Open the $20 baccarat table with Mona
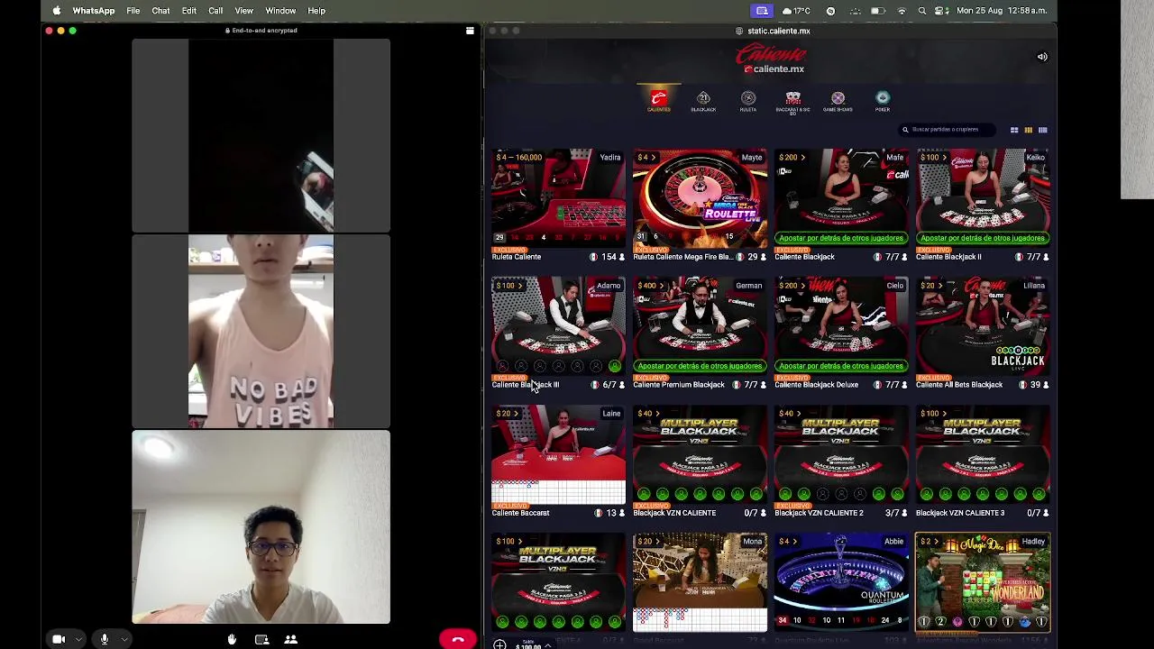 coord(700,582)
